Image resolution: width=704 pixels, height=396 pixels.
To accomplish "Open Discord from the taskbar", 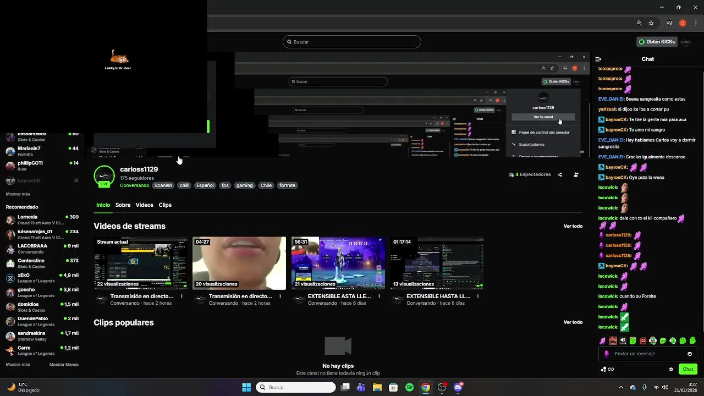I will pos(458,387).
